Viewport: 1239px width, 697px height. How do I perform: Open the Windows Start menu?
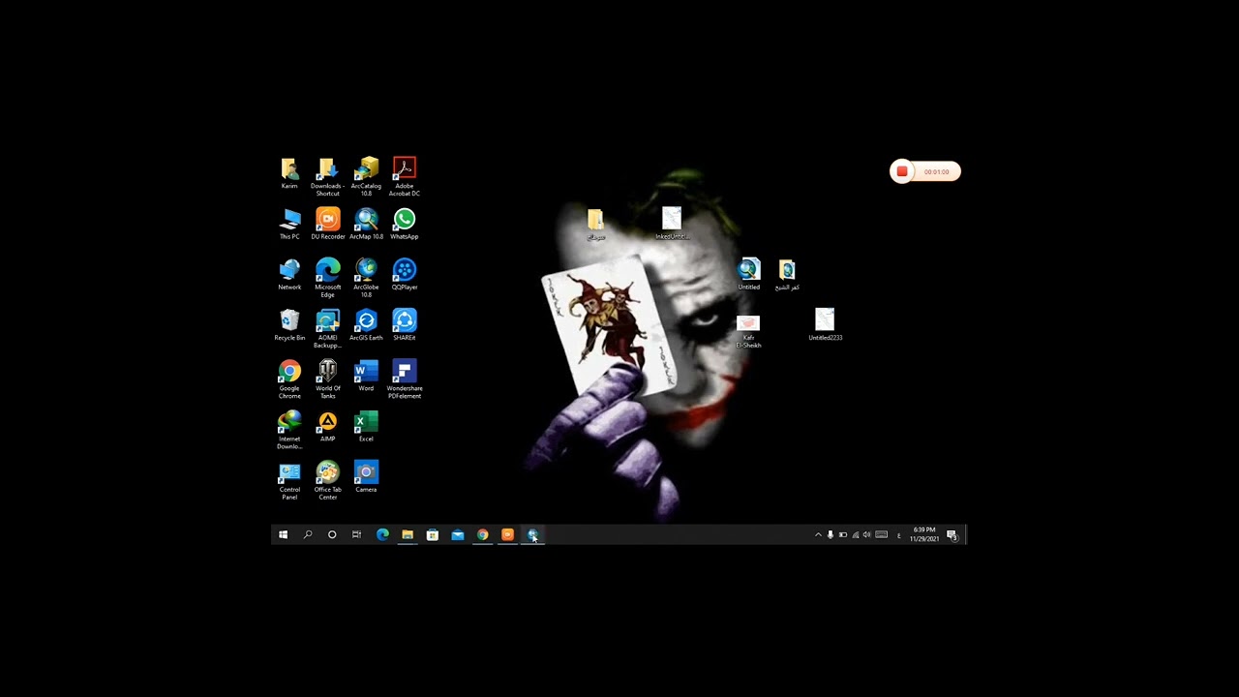[x=283, y=534]
